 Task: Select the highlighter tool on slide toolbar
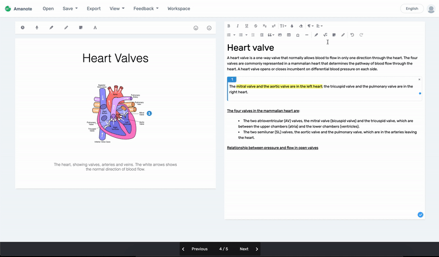52,27
